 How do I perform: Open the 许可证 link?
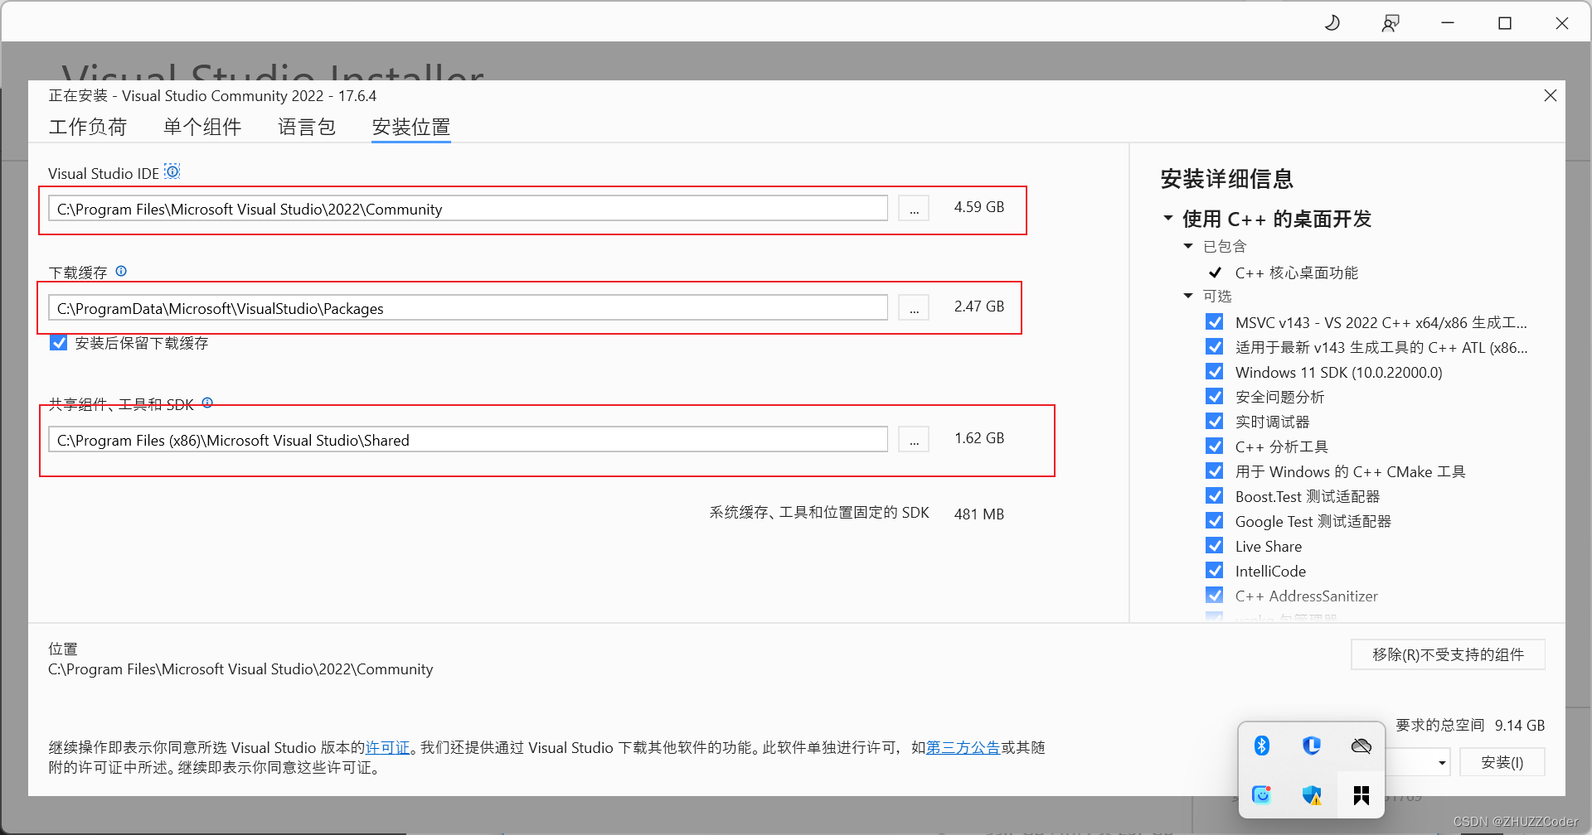coord(388,747)
